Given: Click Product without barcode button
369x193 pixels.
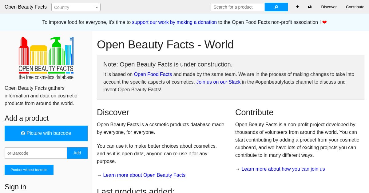Looking at the screenshot, I should click(29, 170).
